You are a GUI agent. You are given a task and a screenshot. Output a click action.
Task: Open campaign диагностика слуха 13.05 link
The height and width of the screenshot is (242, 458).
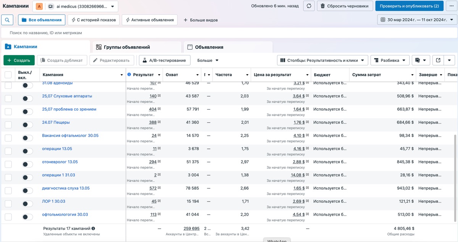pyautogui.click(x=66, y=188)
